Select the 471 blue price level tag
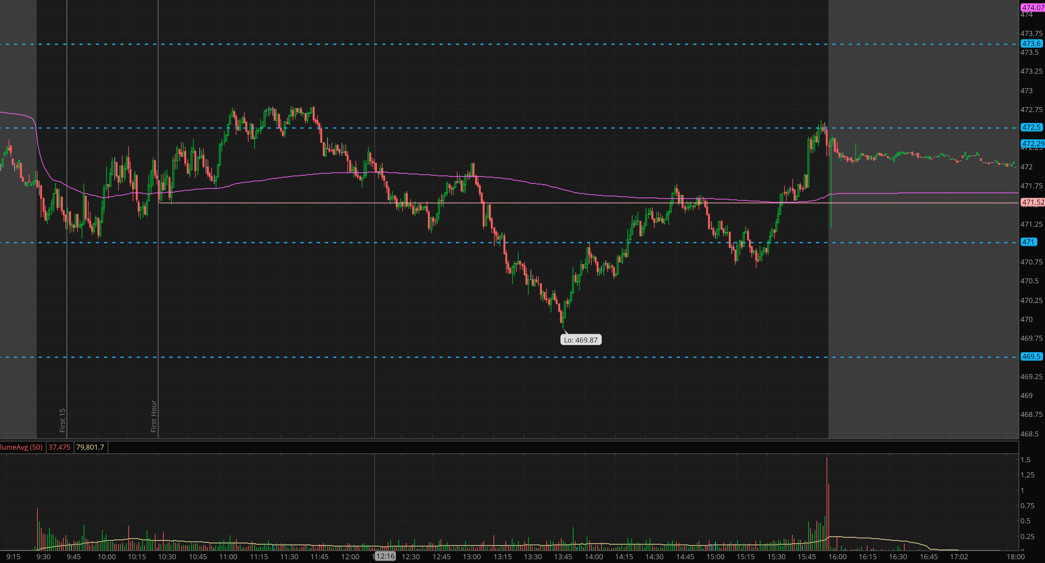The width and height of the screenshot is (1045, 563). tap(1028, 242)
